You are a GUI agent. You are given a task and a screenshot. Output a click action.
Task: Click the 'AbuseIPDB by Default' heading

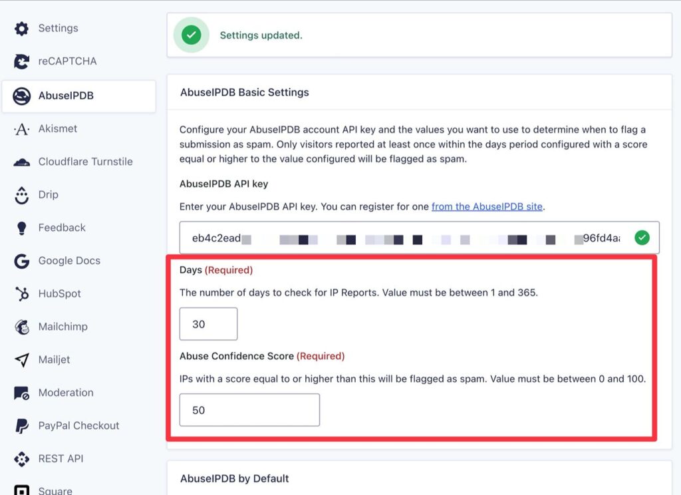[x=235, y=479]
